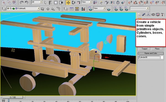Click Bind to Space Warp icon
The image size is (166, 102).
point(14,2)
